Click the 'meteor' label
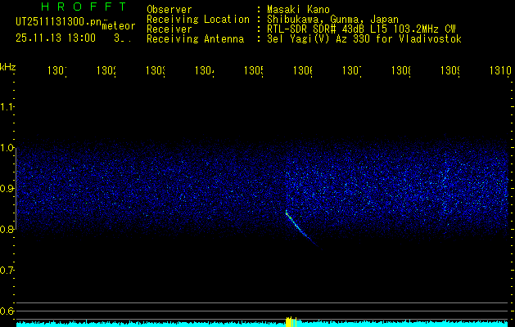Image resolution: width=515 pixels, height=327 pixels. tap(119, 26)
